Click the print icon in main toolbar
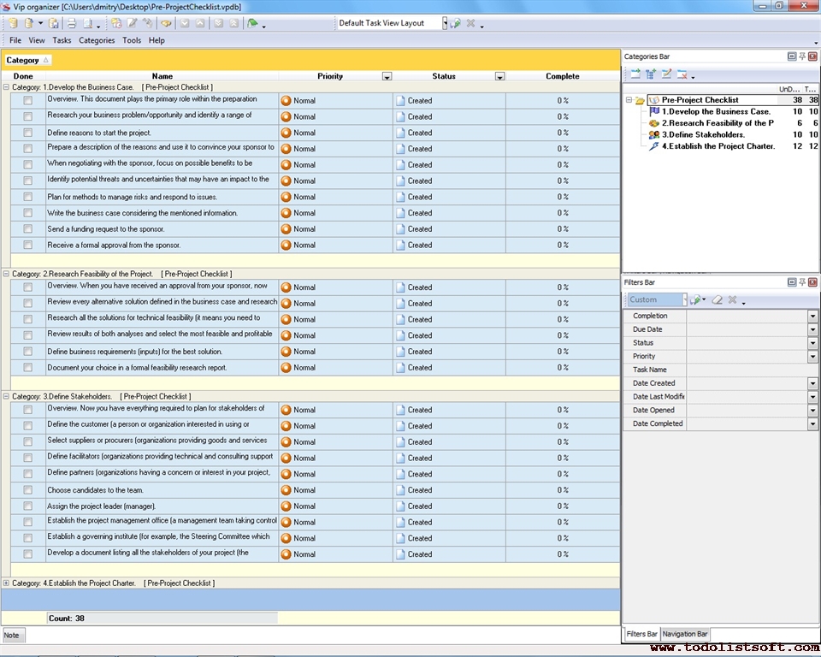The width and height of the screenshot is (821, 657). tap(72, 23)
